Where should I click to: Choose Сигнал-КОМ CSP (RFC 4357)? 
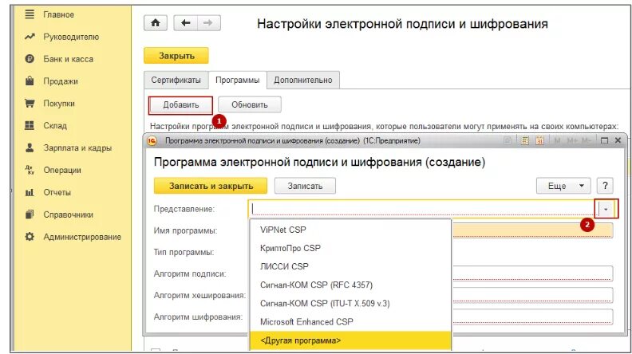point(350,285)
